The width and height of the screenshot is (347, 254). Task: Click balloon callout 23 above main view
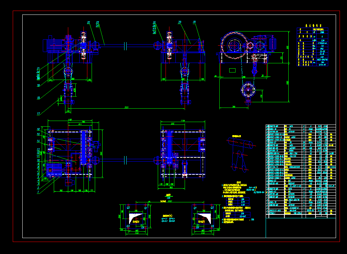coord(97,22)
